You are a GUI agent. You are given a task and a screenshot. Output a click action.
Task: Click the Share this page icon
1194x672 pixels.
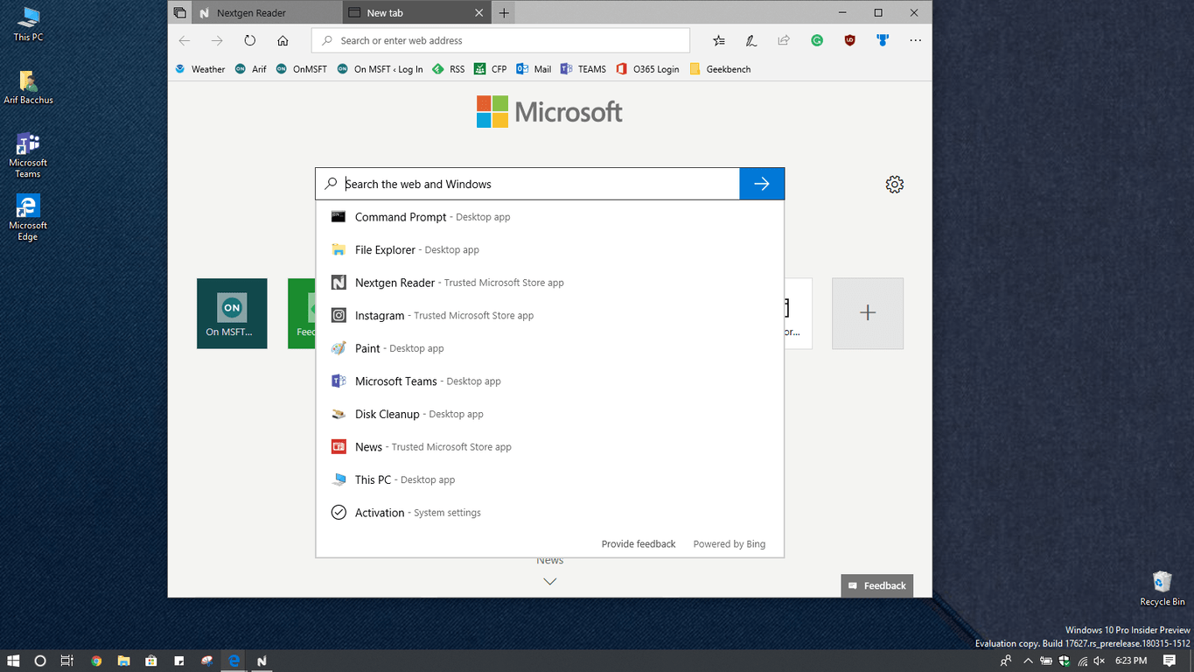tap(784, 40)
